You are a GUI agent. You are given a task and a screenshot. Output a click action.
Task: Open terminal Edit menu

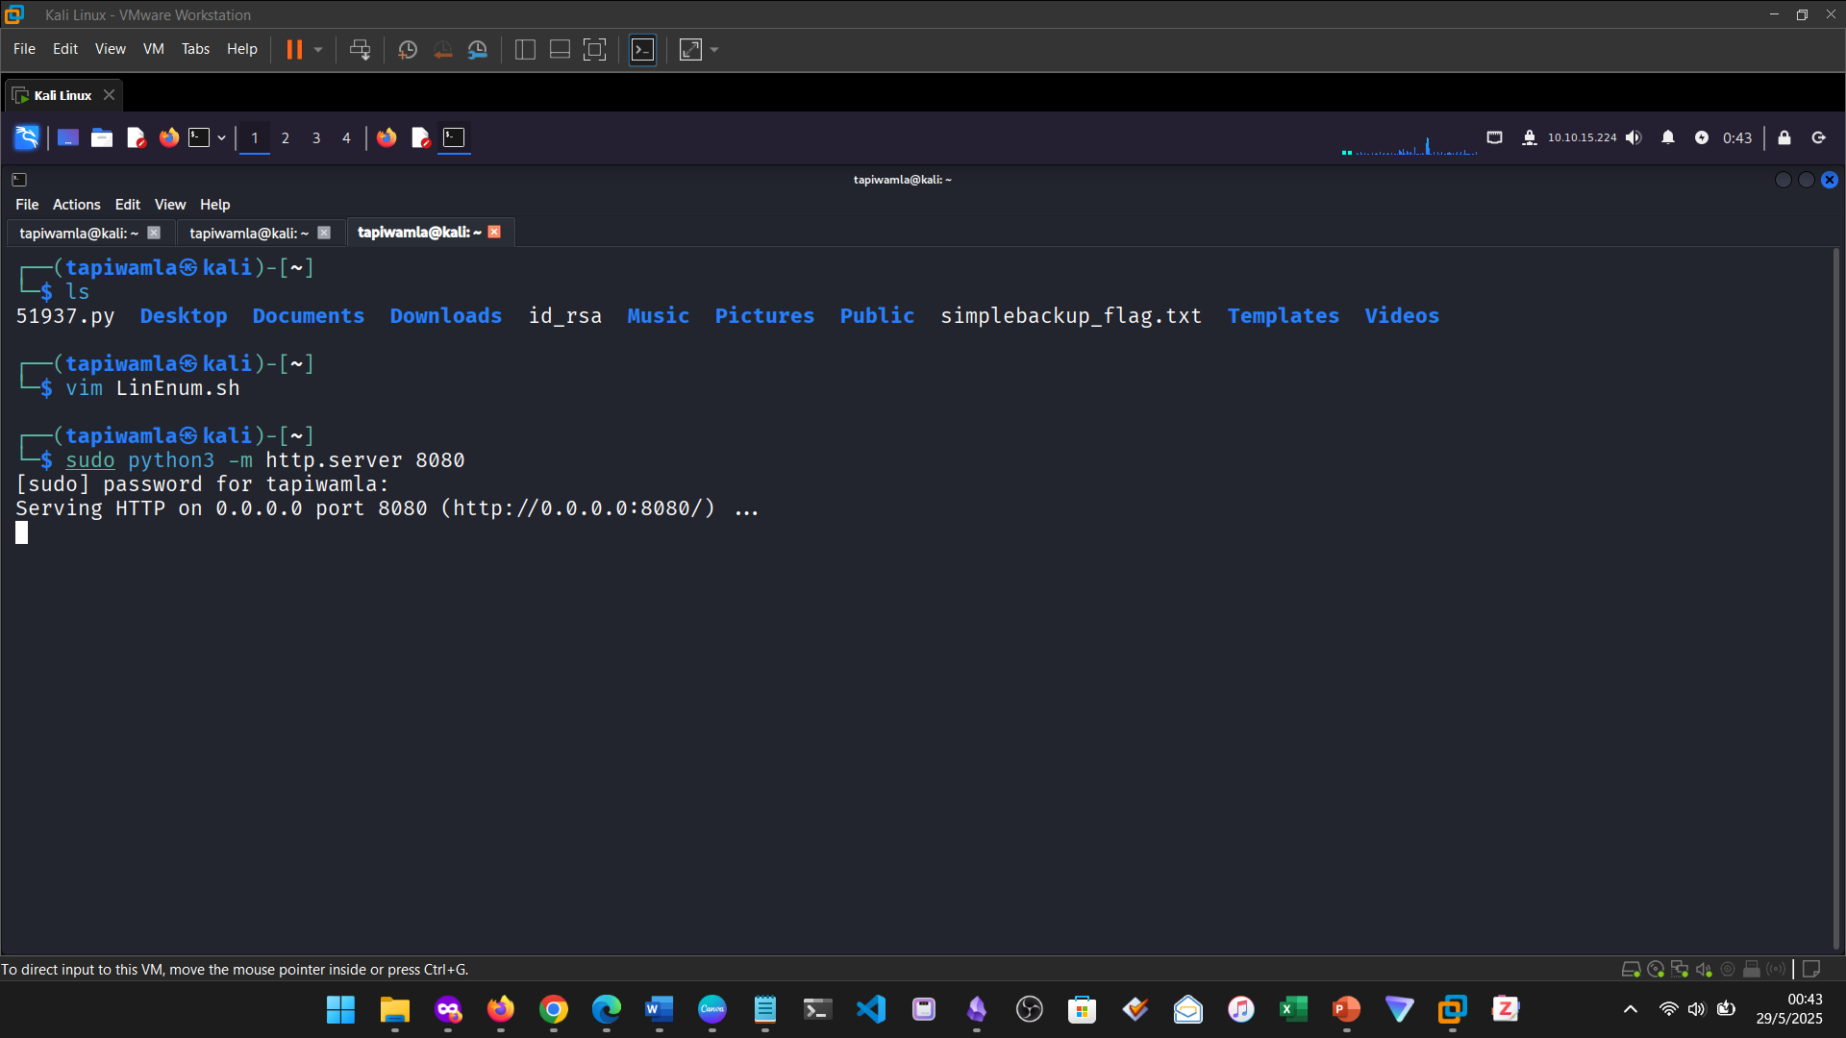coord(127,205)
